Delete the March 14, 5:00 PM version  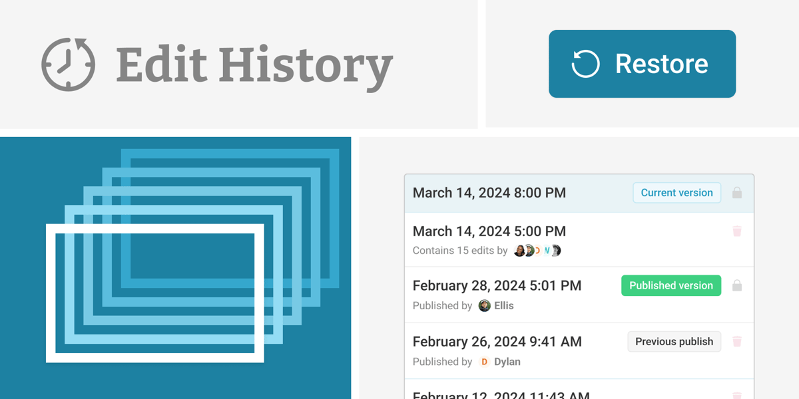pyautogui.click(x=736, y=231)
